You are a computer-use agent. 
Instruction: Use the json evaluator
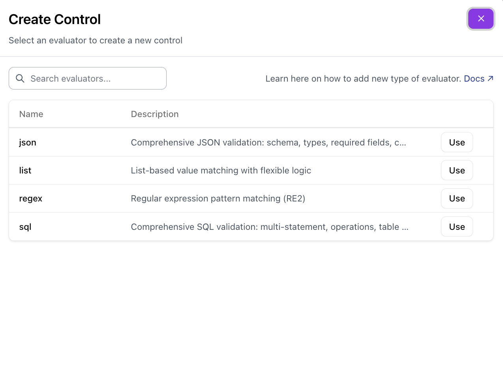point(457,142)
